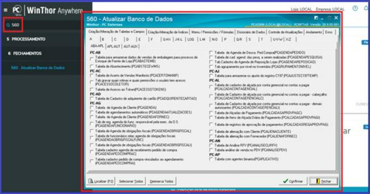The height and width of the screenshot is (194, 370).
Task: Click the Localizar (F2) button
Action: tap(101, 181)
